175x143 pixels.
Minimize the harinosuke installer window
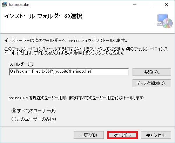pos(135,5)
